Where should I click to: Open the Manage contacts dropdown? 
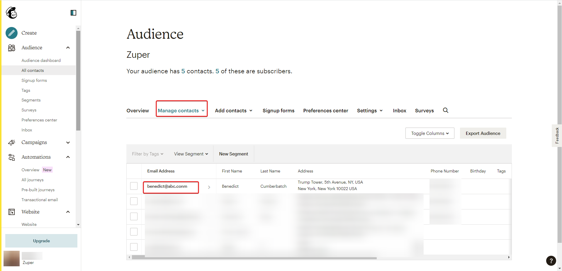181,111
